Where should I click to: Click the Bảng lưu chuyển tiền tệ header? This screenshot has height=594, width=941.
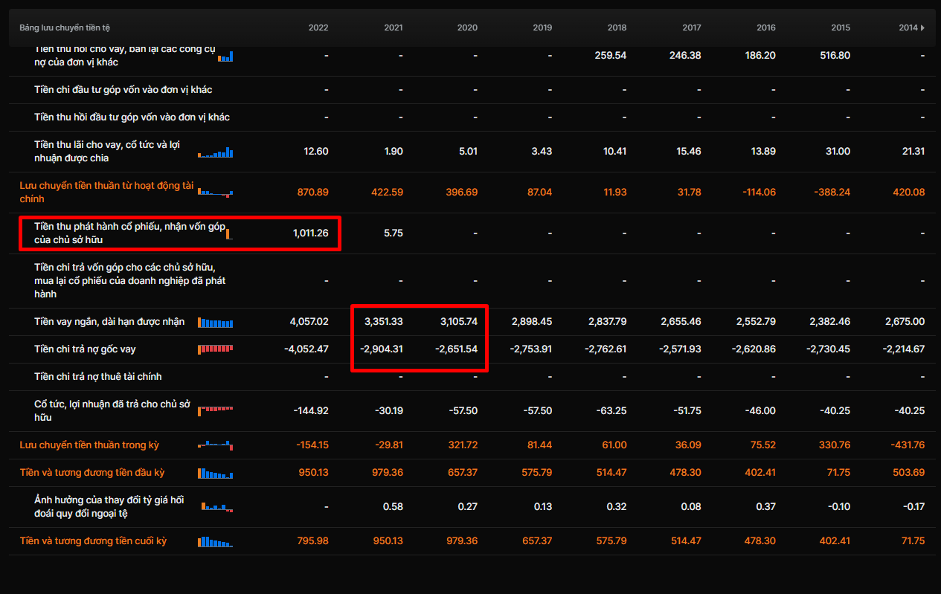[x=65, y=28]
